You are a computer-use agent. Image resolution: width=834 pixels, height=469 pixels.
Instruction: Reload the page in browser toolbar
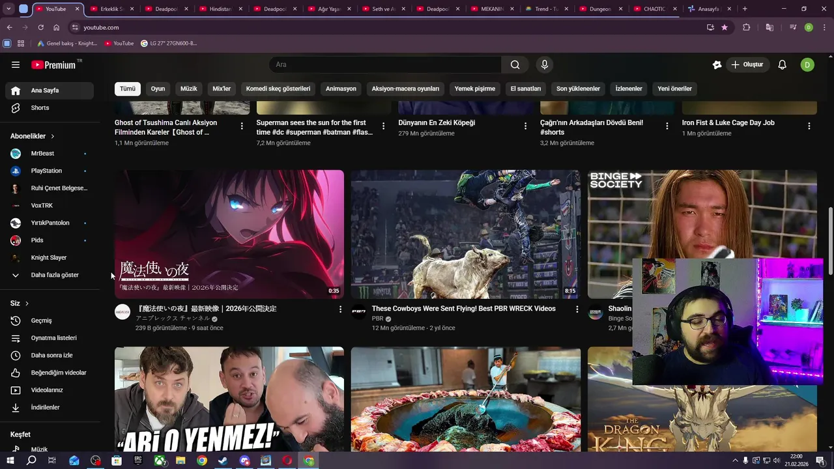coord(40,27)
